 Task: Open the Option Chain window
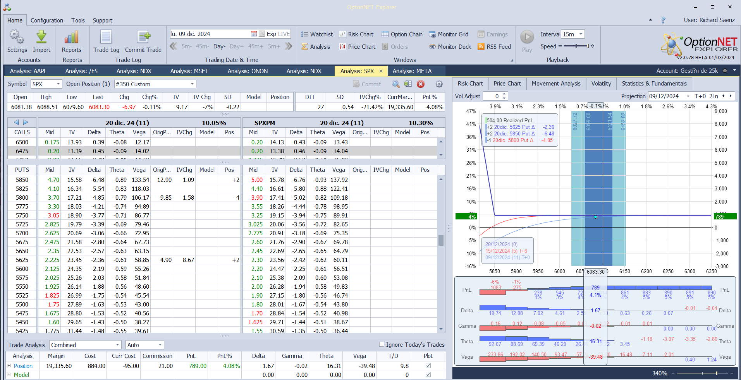[402, 34]
